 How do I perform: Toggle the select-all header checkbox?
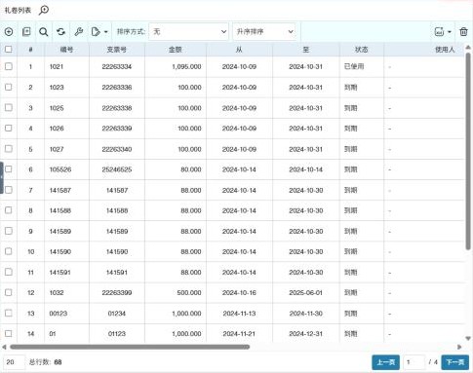9,50
